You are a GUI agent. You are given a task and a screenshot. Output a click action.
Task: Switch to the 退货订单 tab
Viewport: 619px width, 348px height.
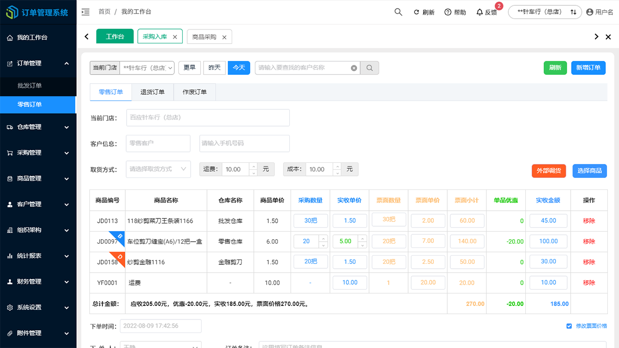pyautogui.click(x=152, y=92)
